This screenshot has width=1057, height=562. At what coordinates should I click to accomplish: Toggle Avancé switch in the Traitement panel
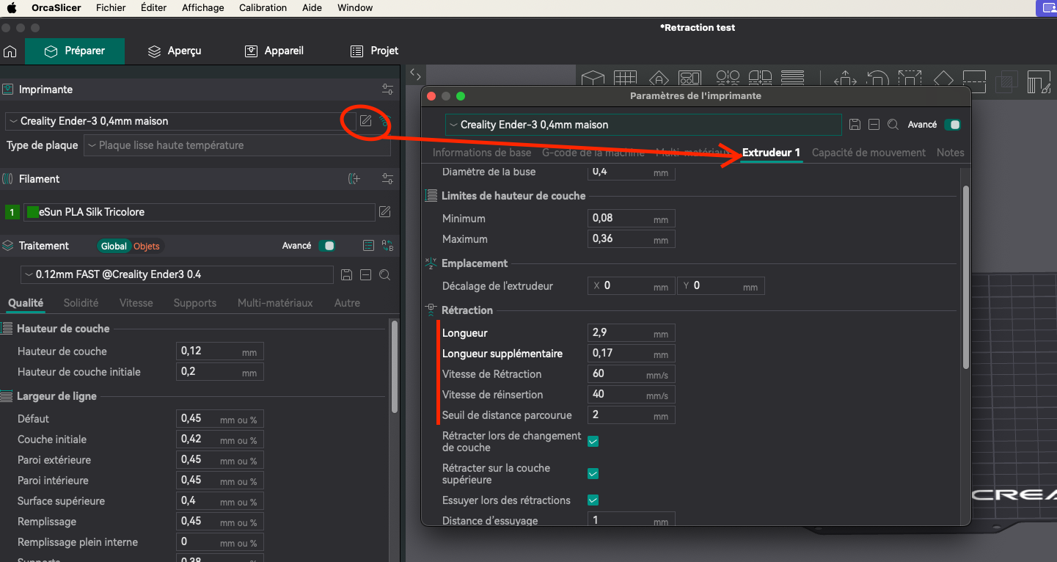[x=327, y=246]
